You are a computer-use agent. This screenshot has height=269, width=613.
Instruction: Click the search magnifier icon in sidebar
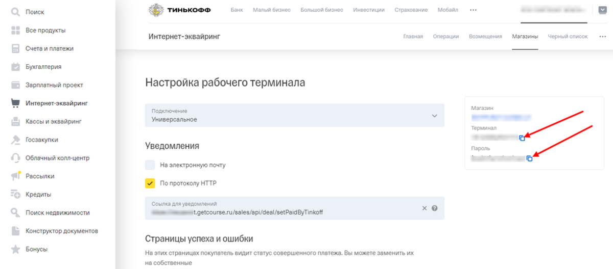pyautogui.click(x=15, y=12)
